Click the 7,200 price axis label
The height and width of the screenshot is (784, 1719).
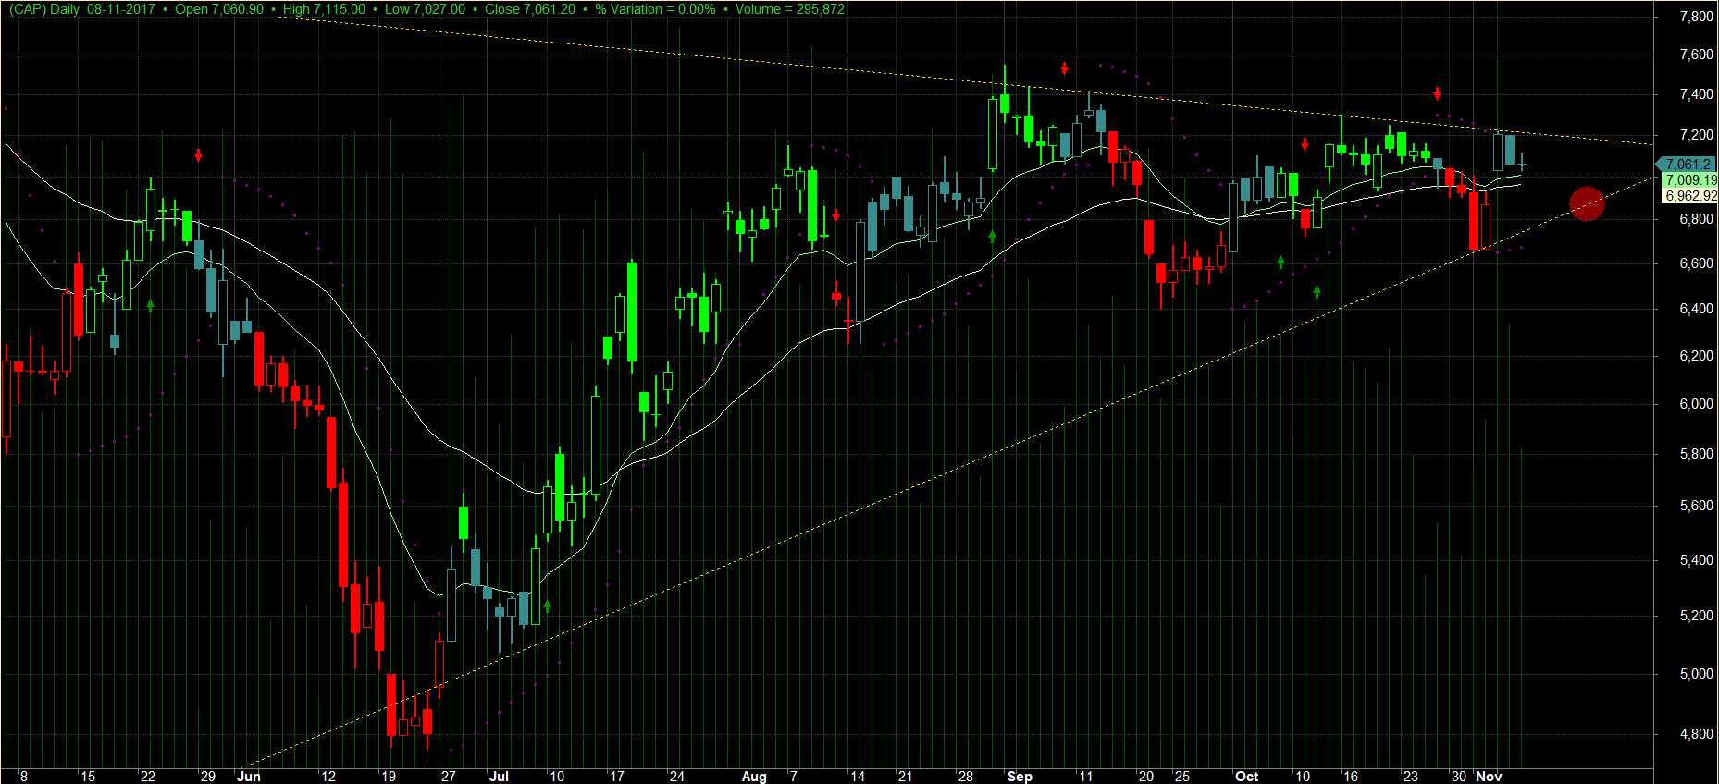pyautogui.click(x=1696, y=135)
